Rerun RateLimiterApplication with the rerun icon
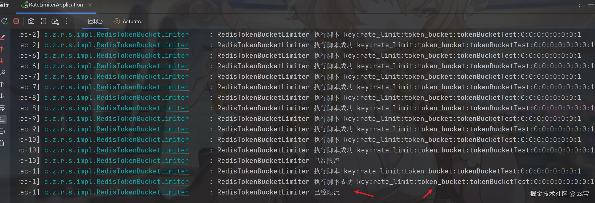 click(4, 21)
